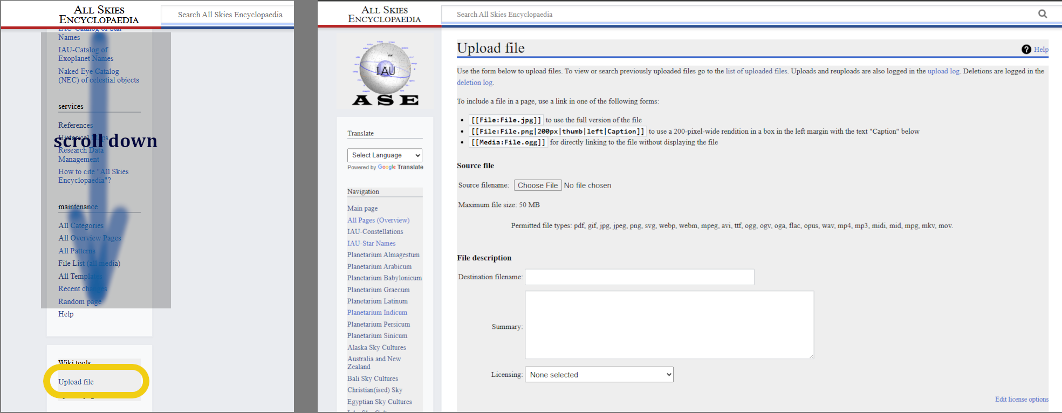Type in the Destination filename field

click(x=639, y=277)
